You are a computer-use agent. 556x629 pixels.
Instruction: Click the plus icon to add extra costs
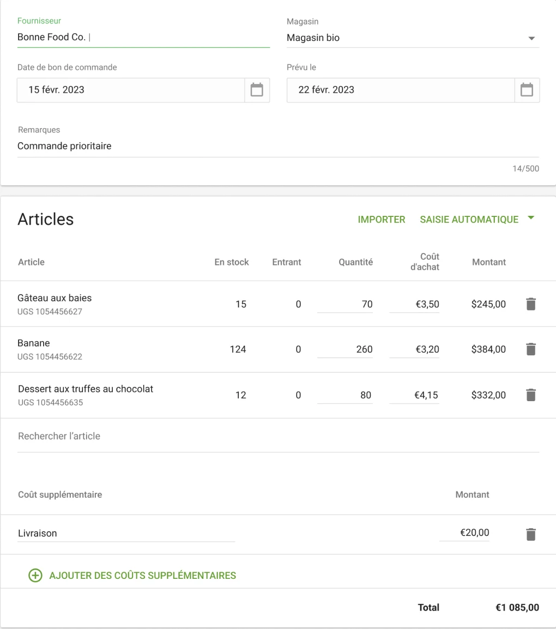coord(35,575)
